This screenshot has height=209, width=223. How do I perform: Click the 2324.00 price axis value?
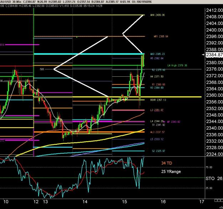(x=214, y=154)
